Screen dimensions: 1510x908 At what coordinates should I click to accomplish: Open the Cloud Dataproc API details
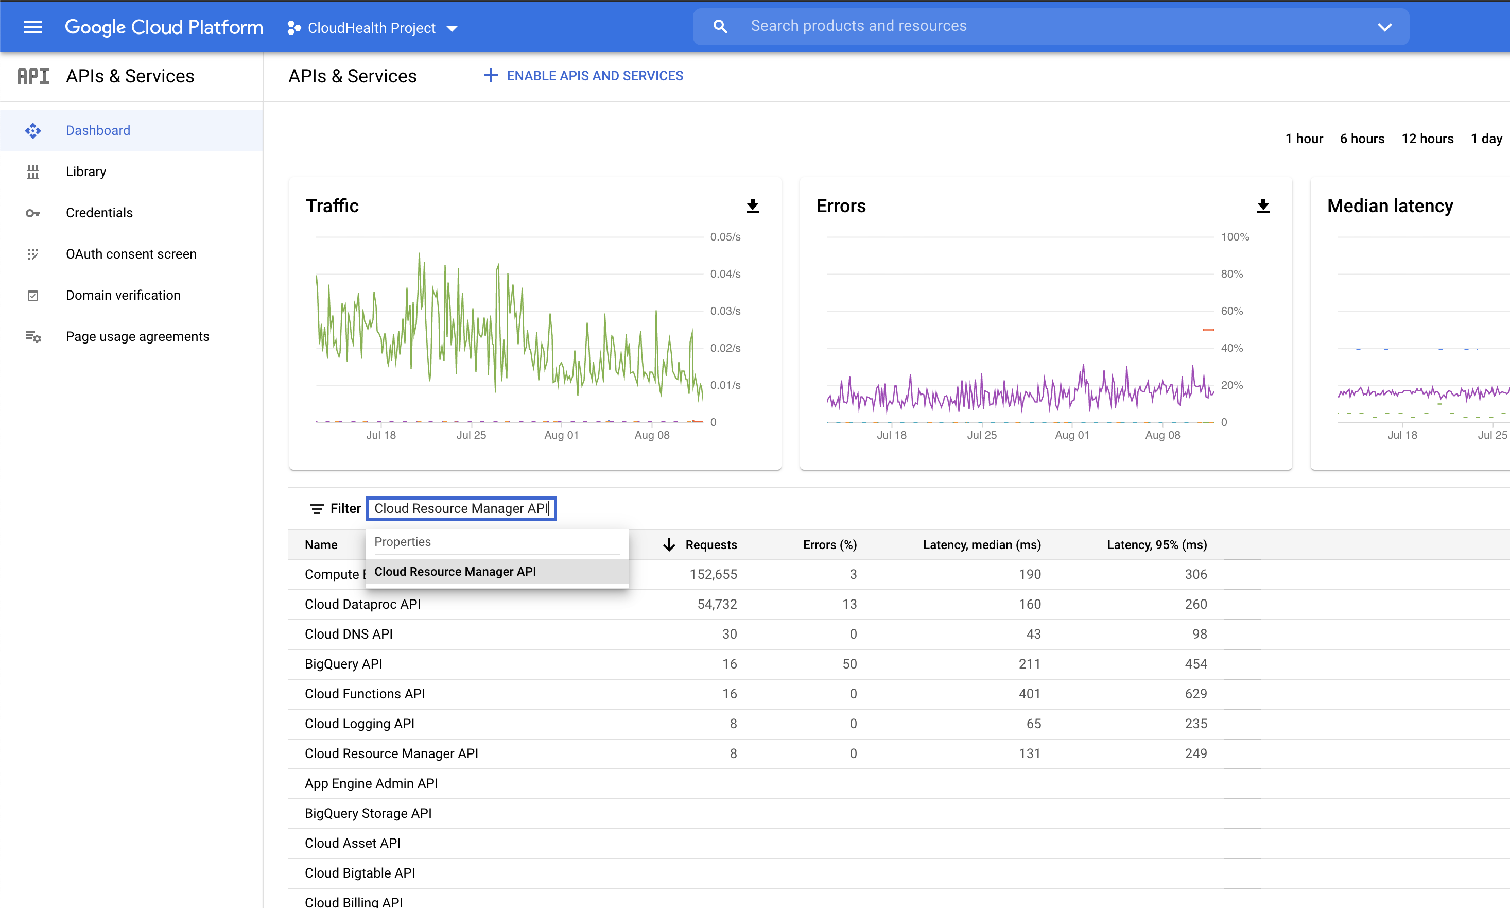pyautogui.click(x=362, y=604)
